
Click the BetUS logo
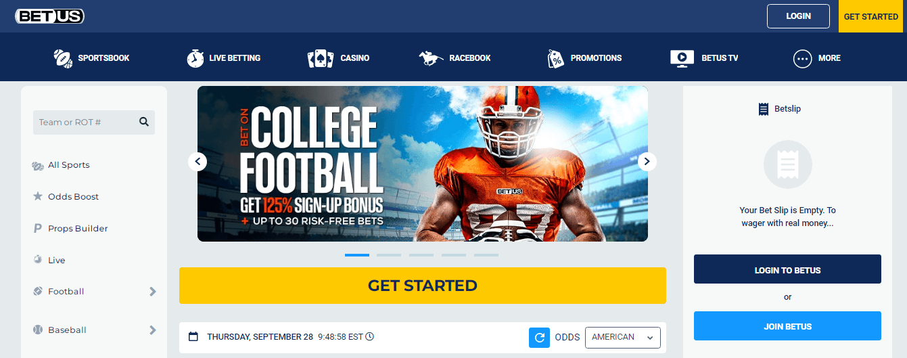(49, 16)
